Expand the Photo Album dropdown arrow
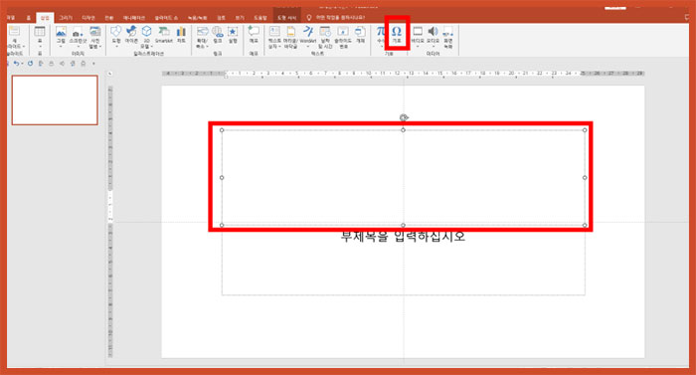This screenshot has height=375, width=696. pyautogui.click(x=100, y=47)
